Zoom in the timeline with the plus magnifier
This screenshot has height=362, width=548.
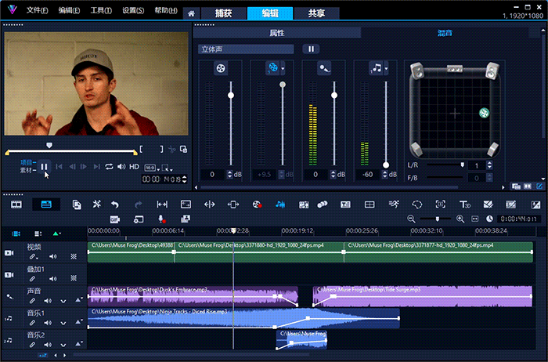coord(460,219)
